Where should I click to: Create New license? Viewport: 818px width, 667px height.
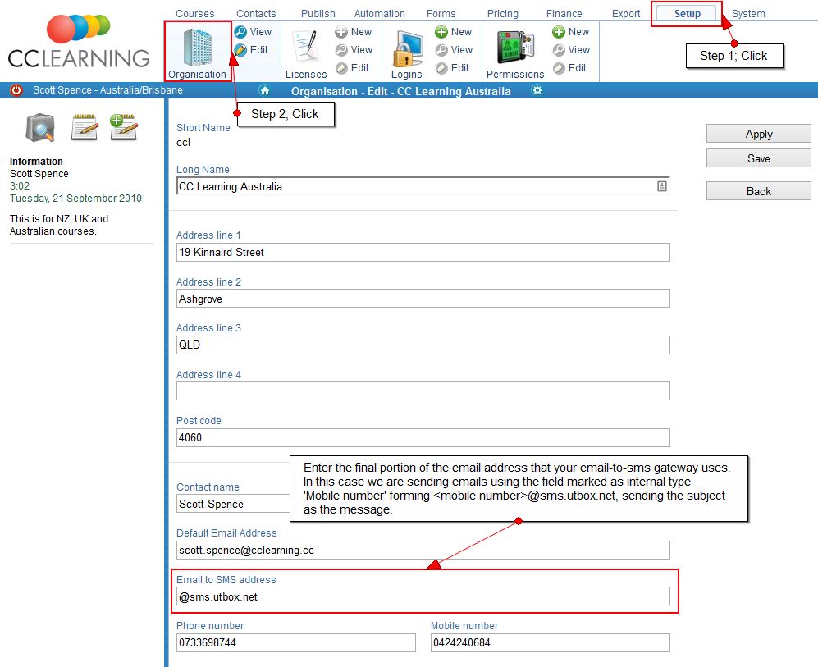click(353, 32)
